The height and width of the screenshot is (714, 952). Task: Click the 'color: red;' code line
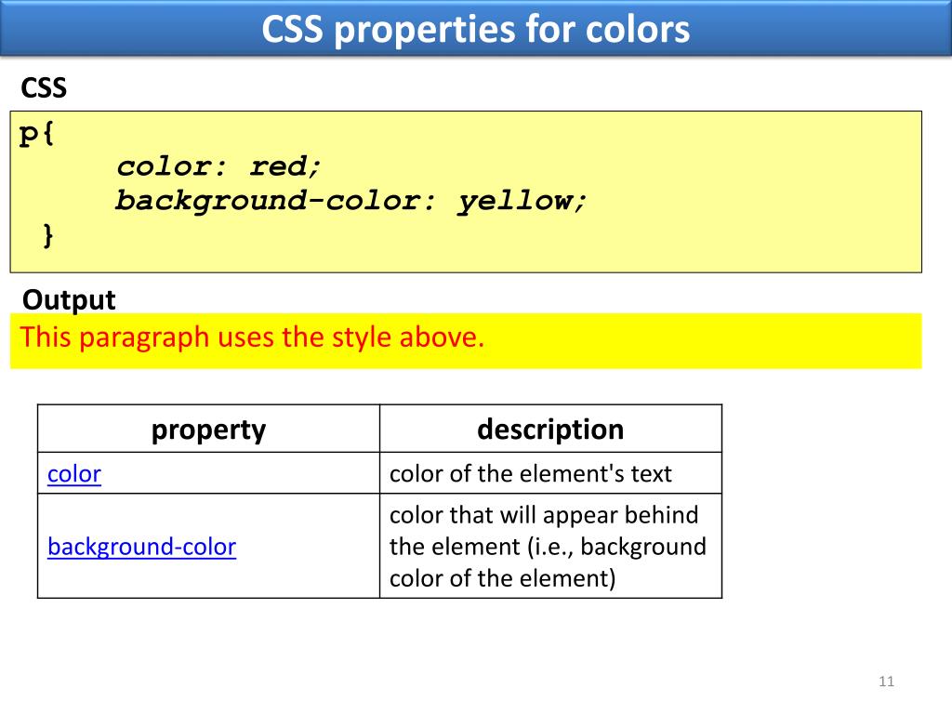coord(218,165)
